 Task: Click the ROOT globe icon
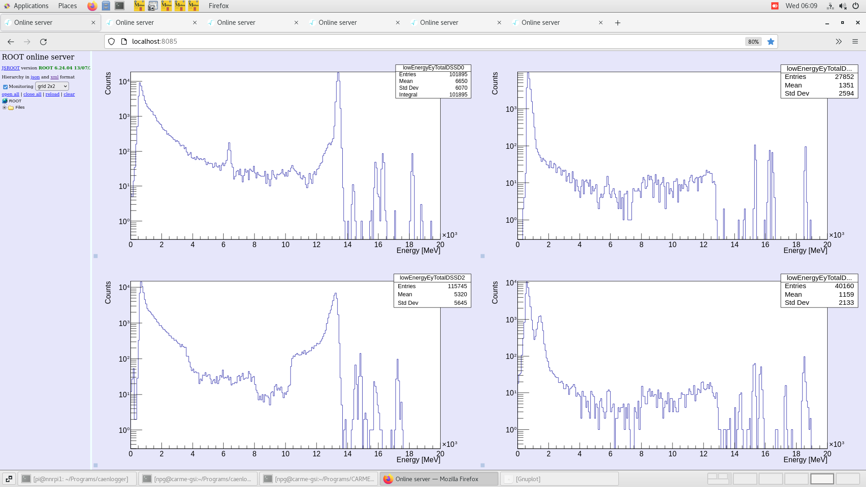[5, 101]
